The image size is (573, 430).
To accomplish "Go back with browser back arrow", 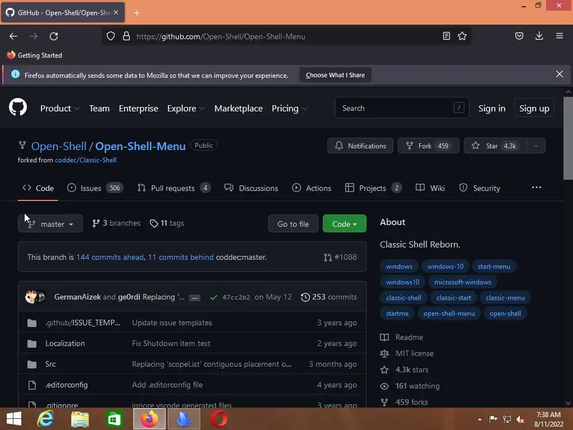I will tap(13, 36).
